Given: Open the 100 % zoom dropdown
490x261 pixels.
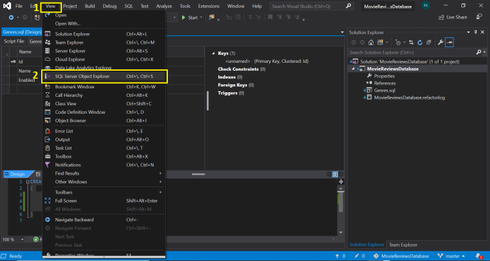Looking at the screenshot, I should (x=22, y=239).
